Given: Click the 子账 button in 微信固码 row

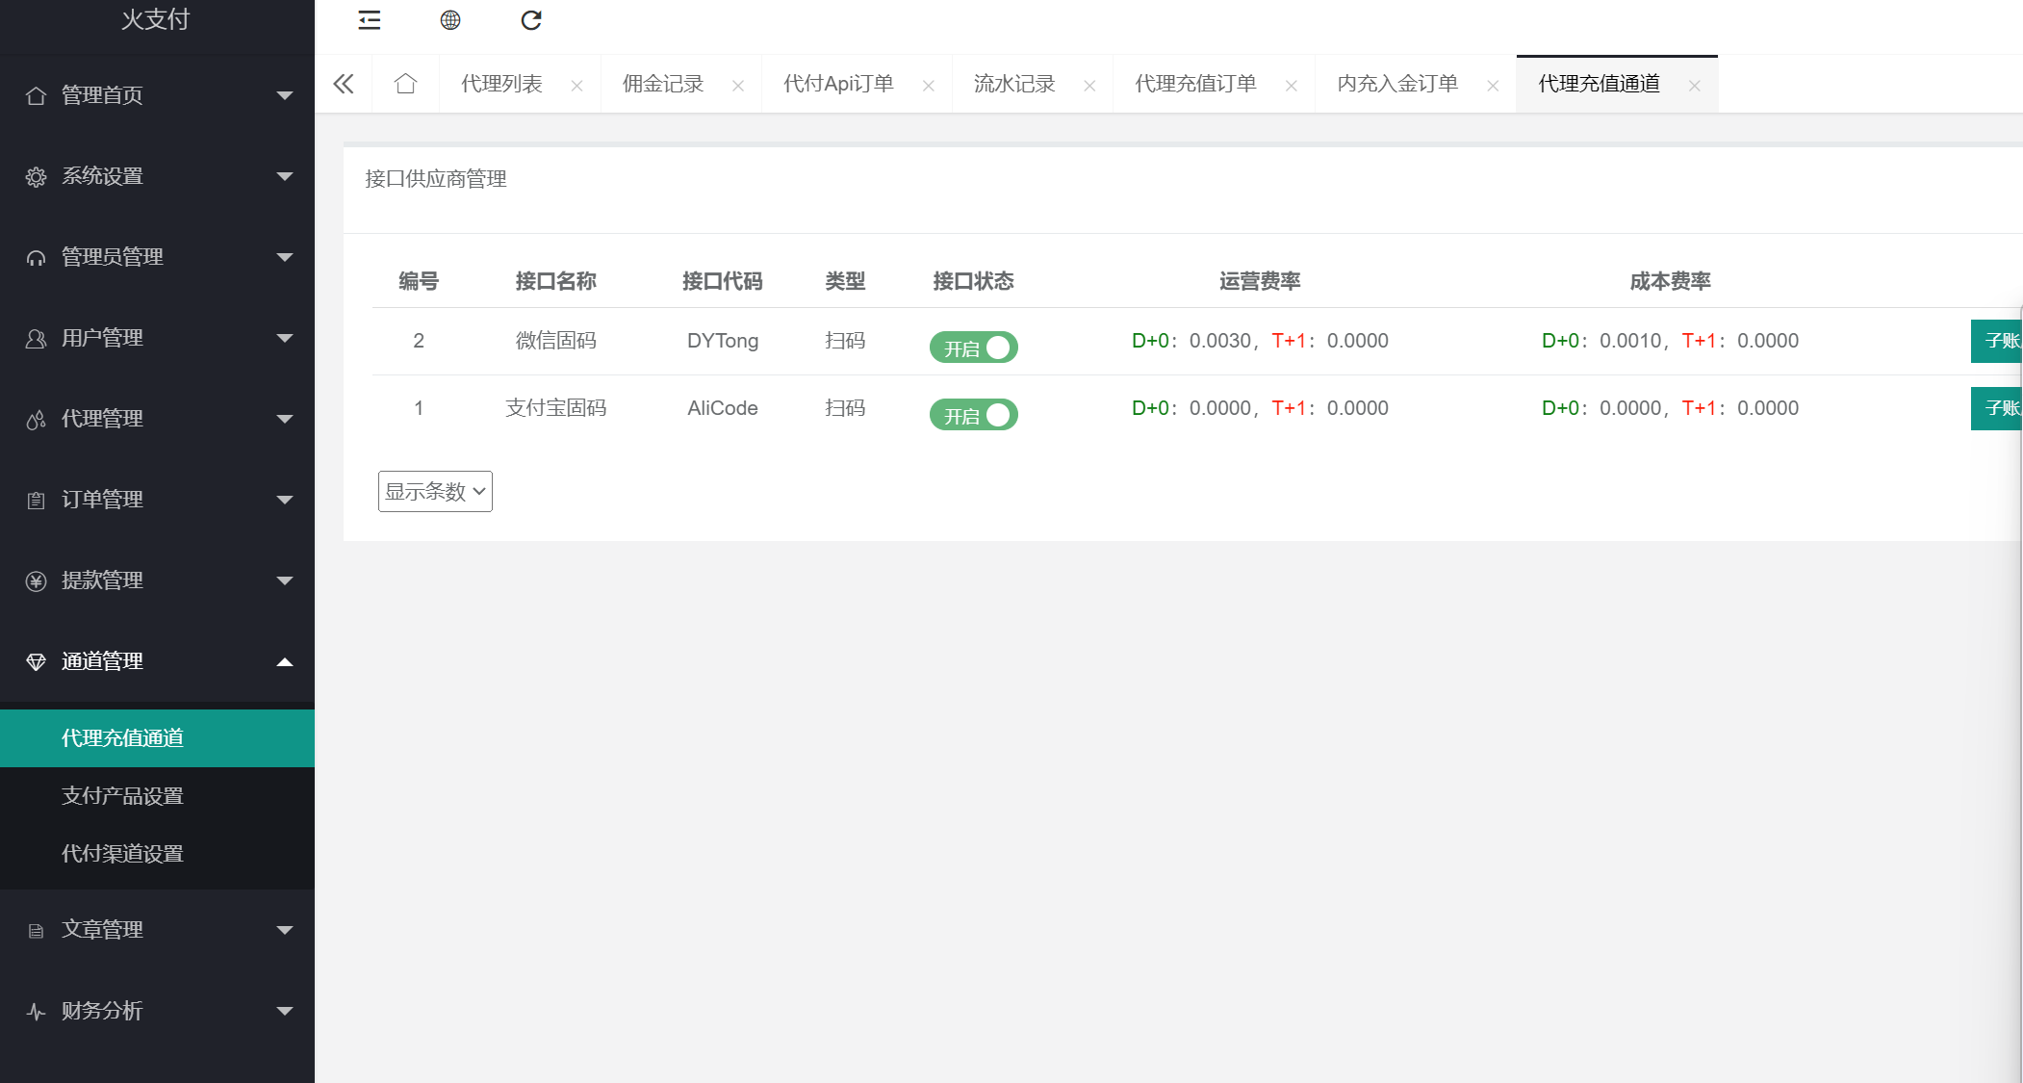Looking at the screenshot, I should 1998,341.
